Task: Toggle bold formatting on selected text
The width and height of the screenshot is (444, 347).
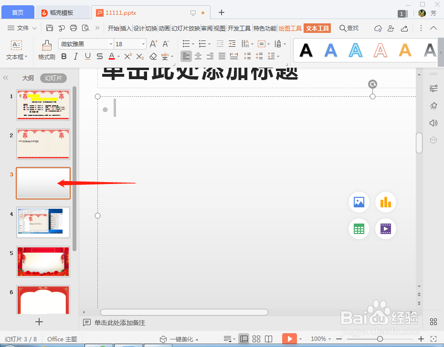Action: (63, 56)
